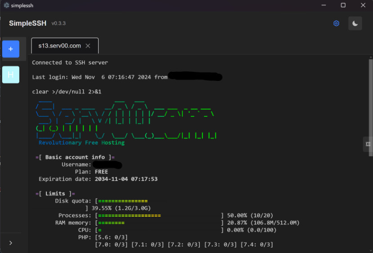Screen dimensions: 373x253
Task: Click the SimpleSSH title heading
Action: coord(27,23)
